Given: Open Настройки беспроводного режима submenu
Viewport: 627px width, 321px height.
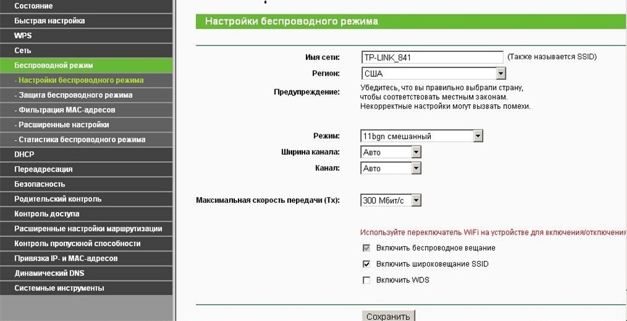Looking at the screenshot, I should tap(86, 81).
